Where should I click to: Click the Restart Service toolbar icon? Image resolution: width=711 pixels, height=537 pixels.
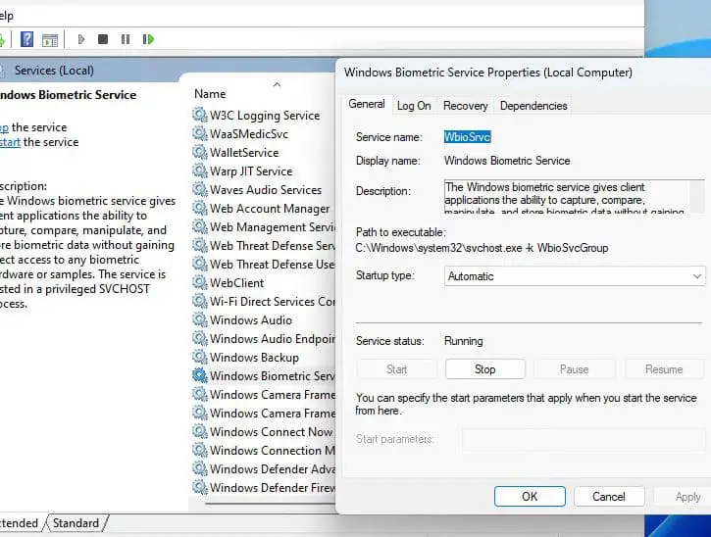tap(148, 39)
